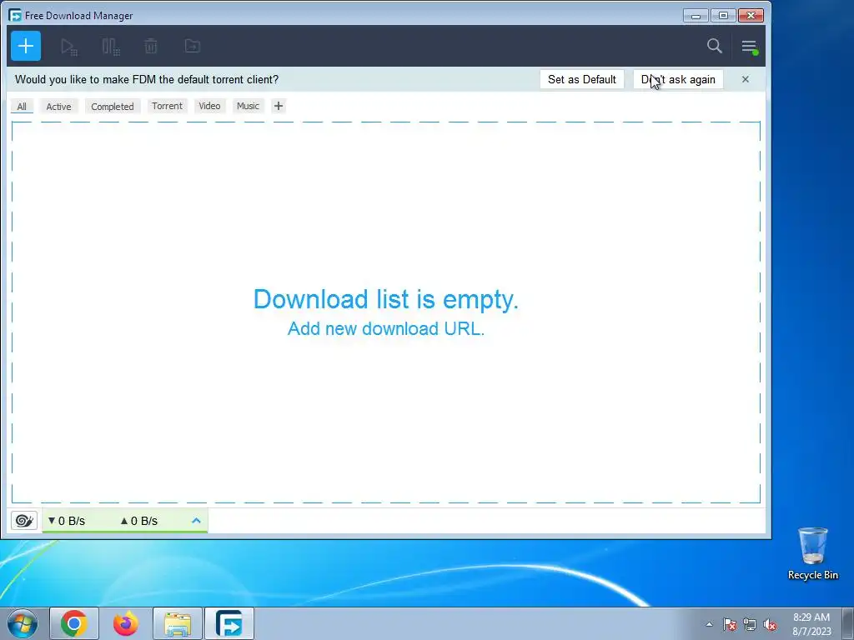The height and width of the screenshot is (640, 854).
Task: Click the pause all downloads toolbar icon
Action: coord(111,47)
